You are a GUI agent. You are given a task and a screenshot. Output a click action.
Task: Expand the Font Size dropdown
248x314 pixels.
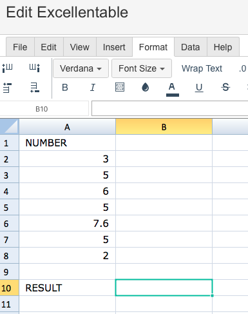click(x=142, y=68)
